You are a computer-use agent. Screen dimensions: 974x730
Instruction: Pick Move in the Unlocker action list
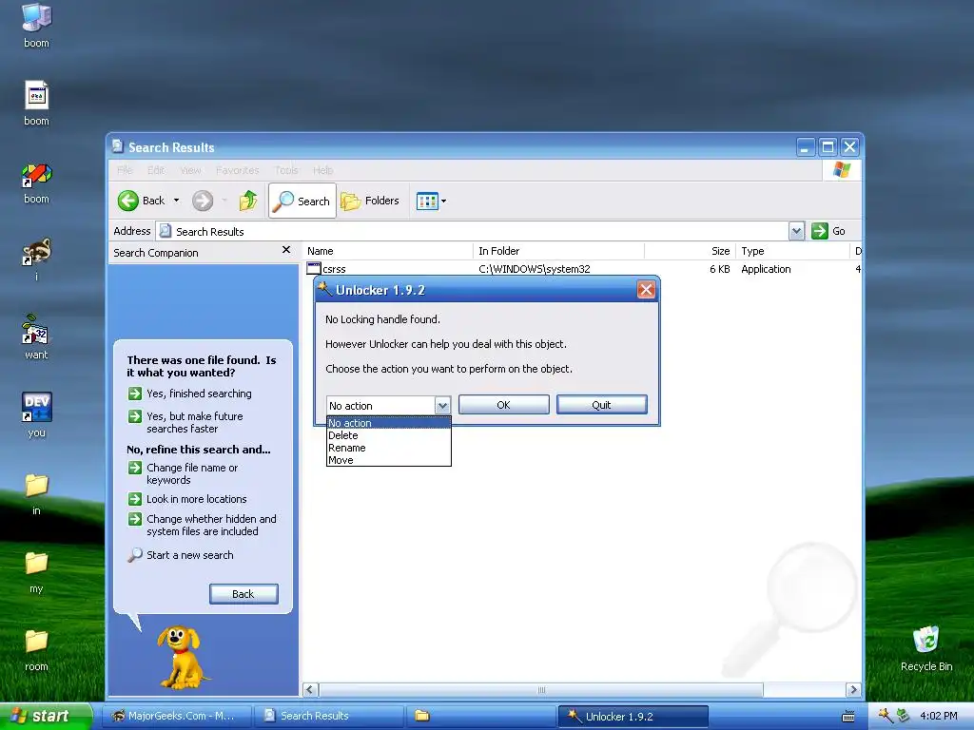tap(388, 460)
